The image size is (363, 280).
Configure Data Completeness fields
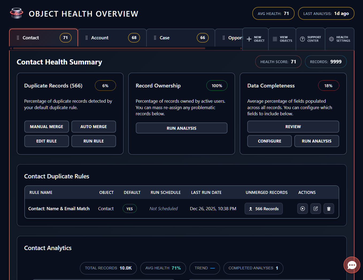[269, 141]
